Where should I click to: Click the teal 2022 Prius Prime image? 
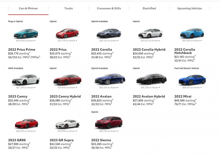[26, 33]
